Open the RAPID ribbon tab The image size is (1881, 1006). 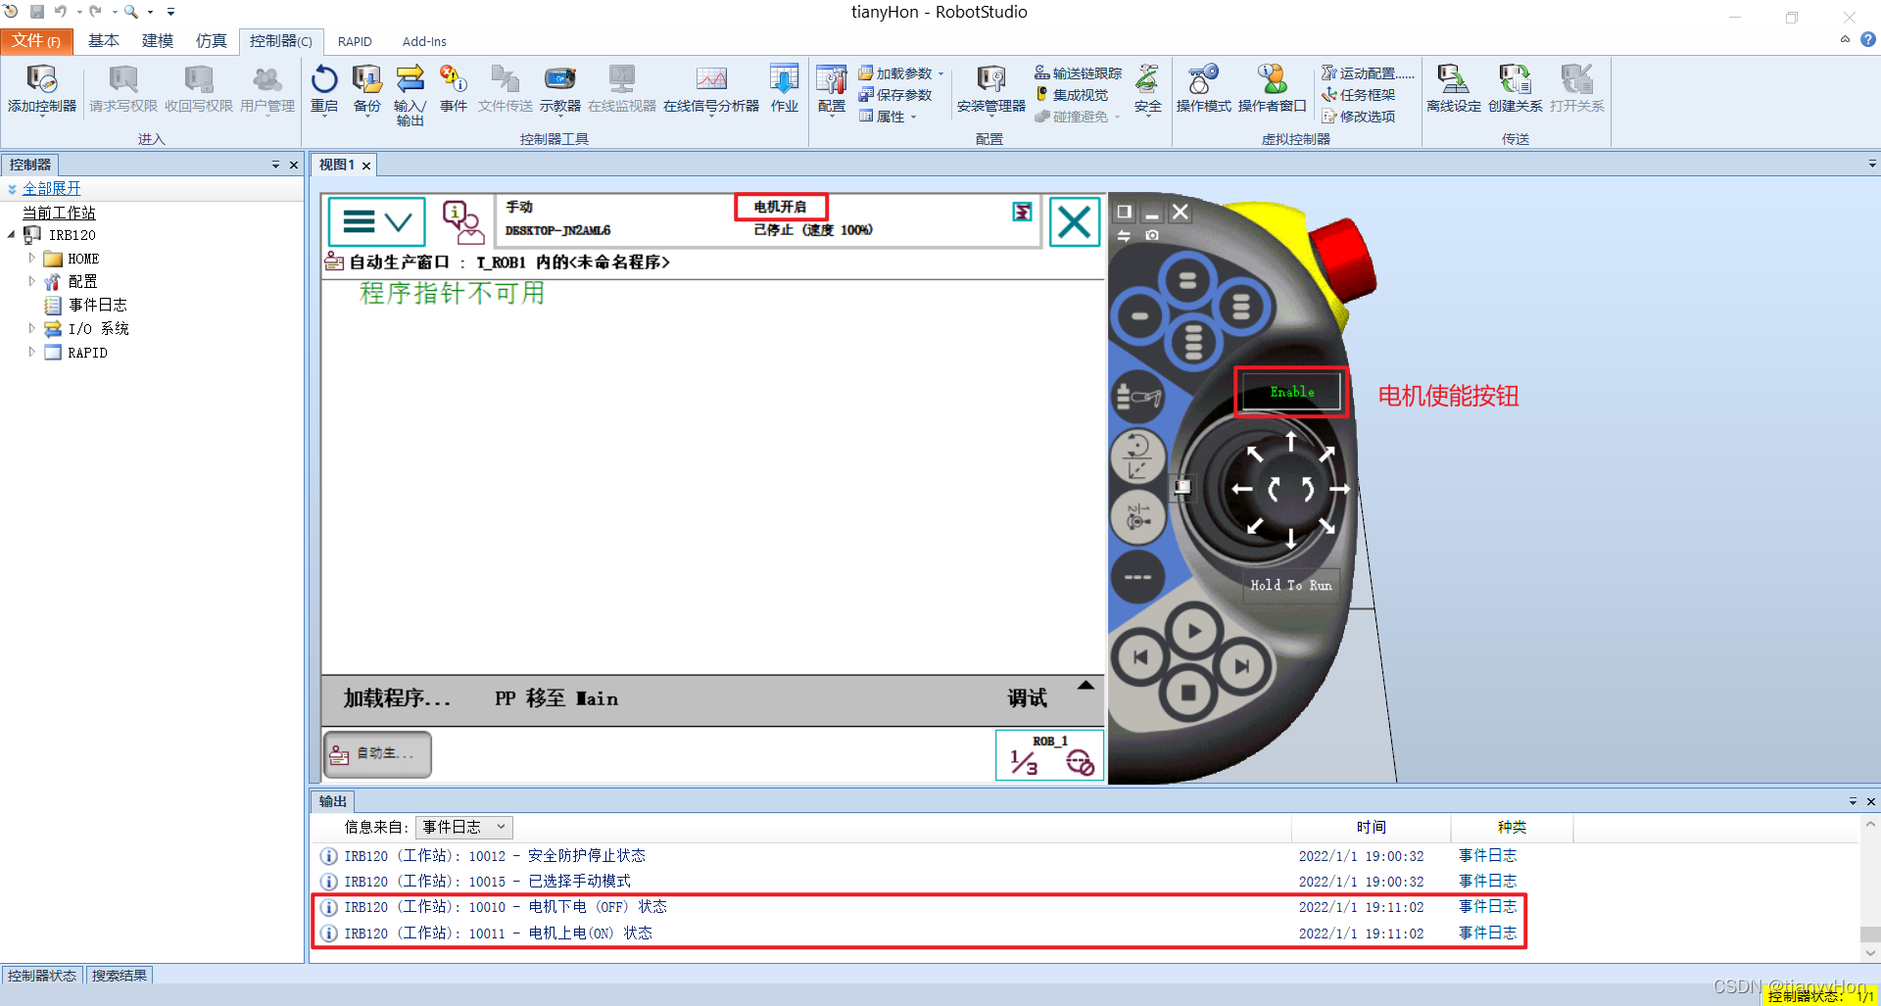coord(355,41)
